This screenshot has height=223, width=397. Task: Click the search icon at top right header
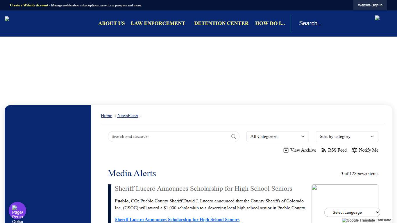(377, 18)
